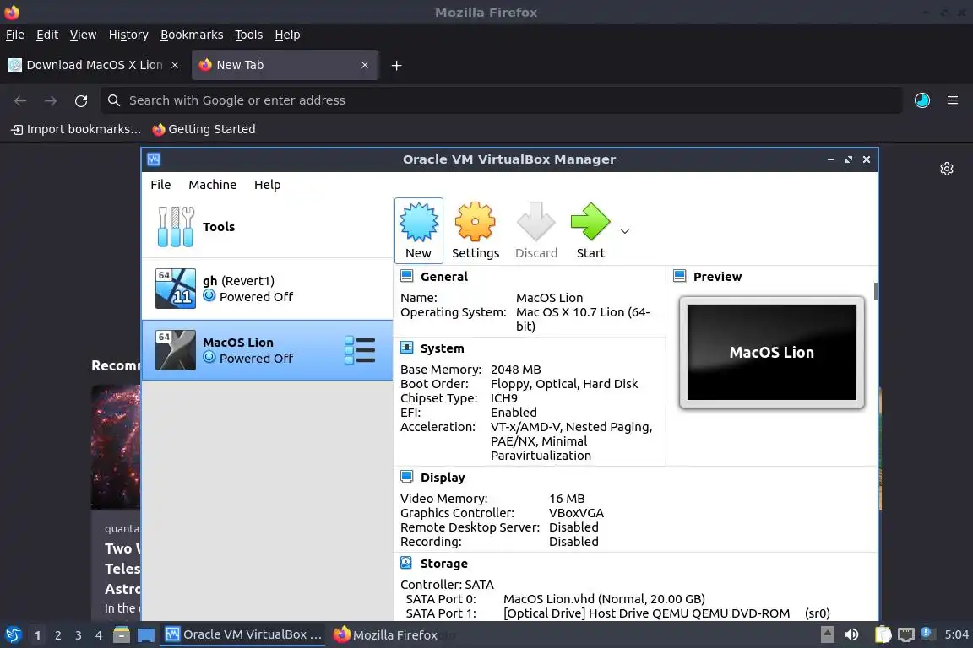The width and height of the screenshot is (973, 648).
Task: Click the show desktop taskbar icon
Action: coord(146,635)
